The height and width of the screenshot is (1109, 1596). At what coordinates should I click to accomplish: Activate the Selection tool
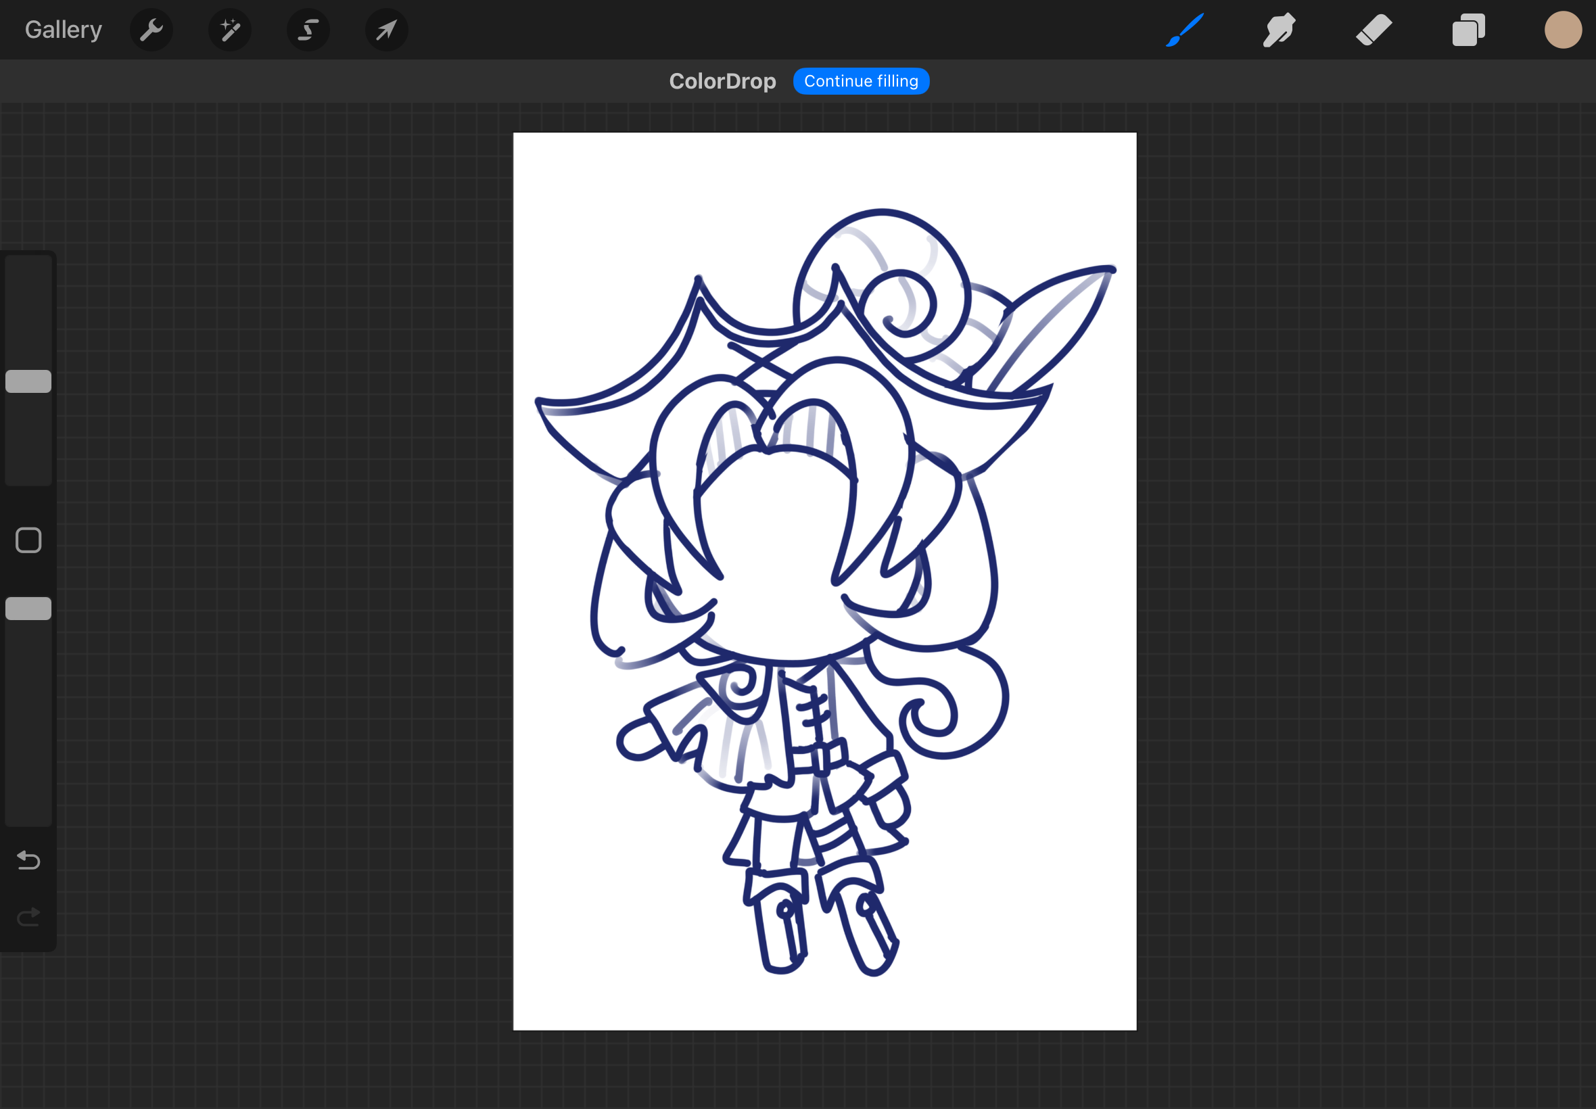point(308,30)
